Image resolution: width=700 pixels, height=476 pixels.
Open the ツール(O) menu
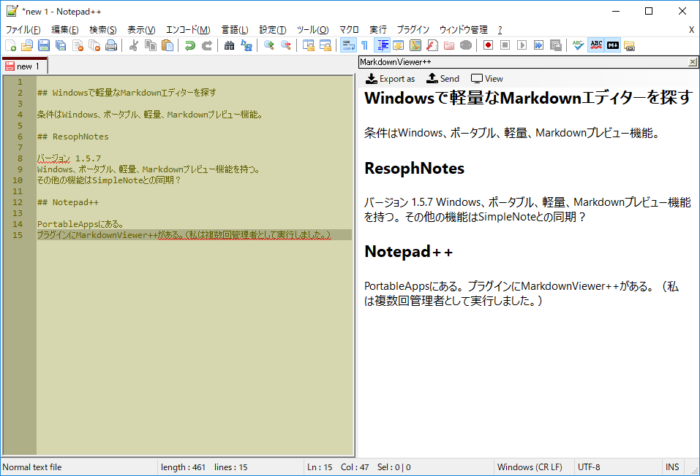point(312,30)
